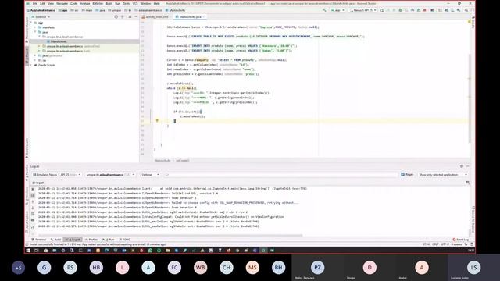Open the Event Log tool window
This screenshot has width=500, height=281.
tap(461, 240)
